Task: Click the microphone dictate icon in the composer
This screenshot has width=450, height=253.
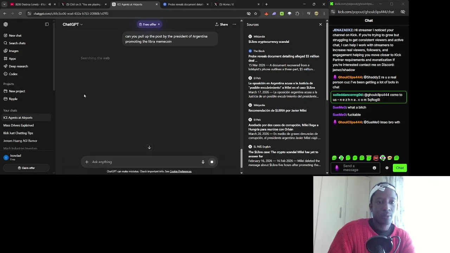Action: [x=203, y=162]
